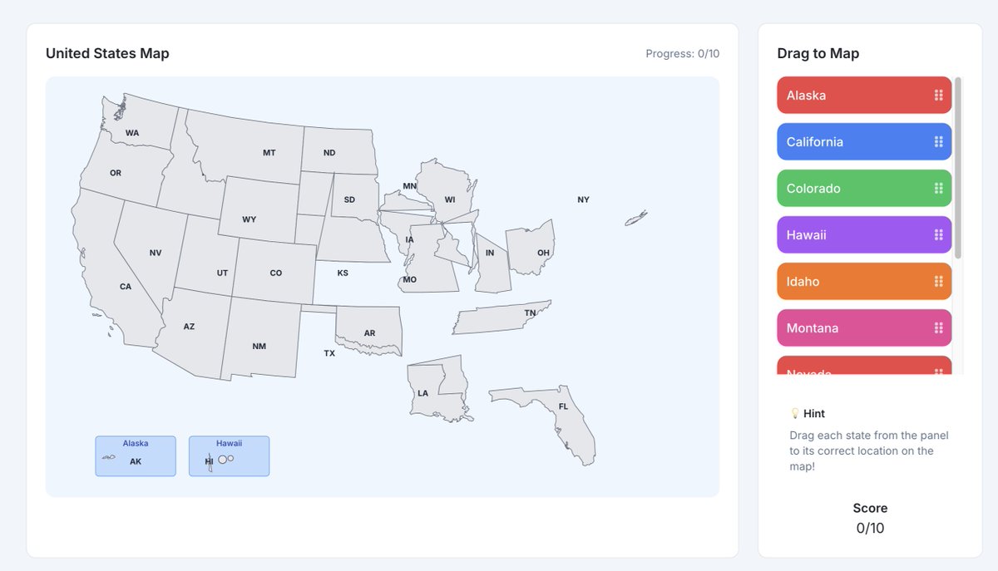Click the state list scrollbar
The width and height of the screenshot is (998, 571).
(958, 168)
